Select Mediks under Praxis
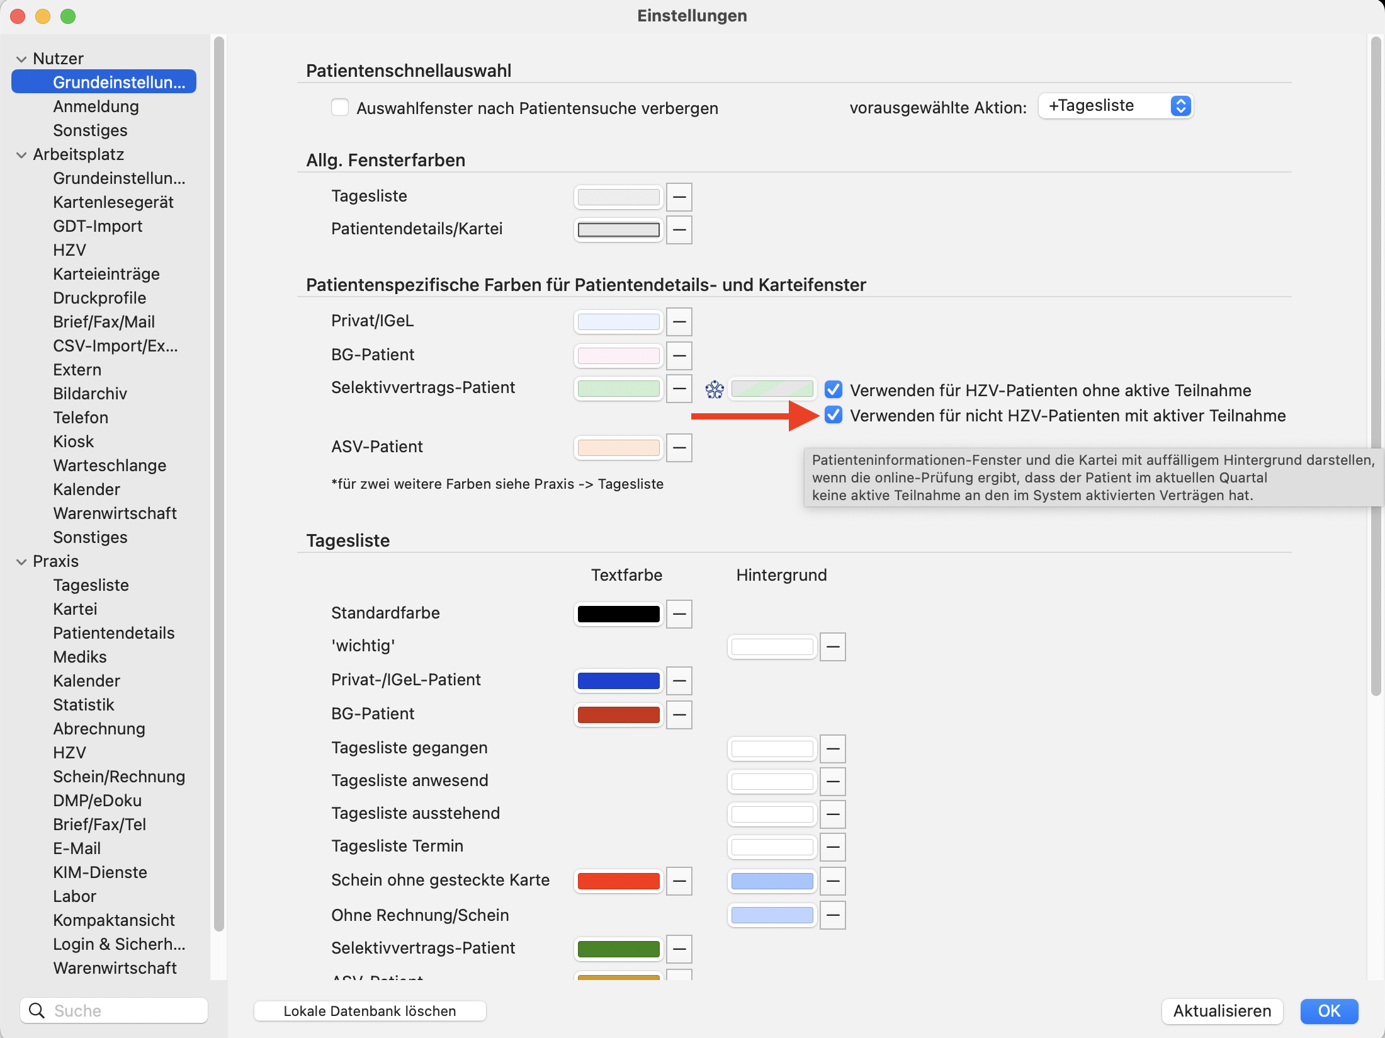Viewport: 1385px width, 1038px height. pyautogui.click(x=80, y=657)
